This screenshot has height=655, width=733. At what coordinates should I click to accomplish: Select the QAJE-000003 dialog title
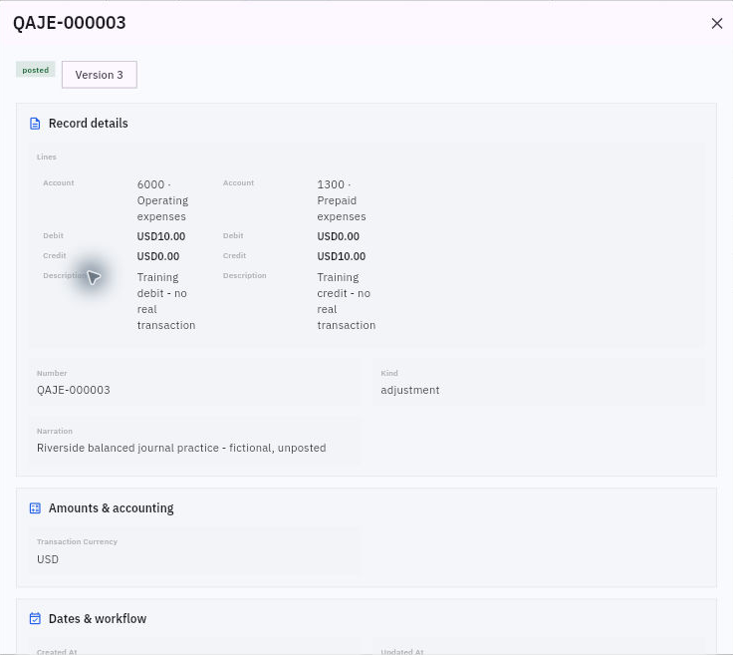tap(70, 23)
